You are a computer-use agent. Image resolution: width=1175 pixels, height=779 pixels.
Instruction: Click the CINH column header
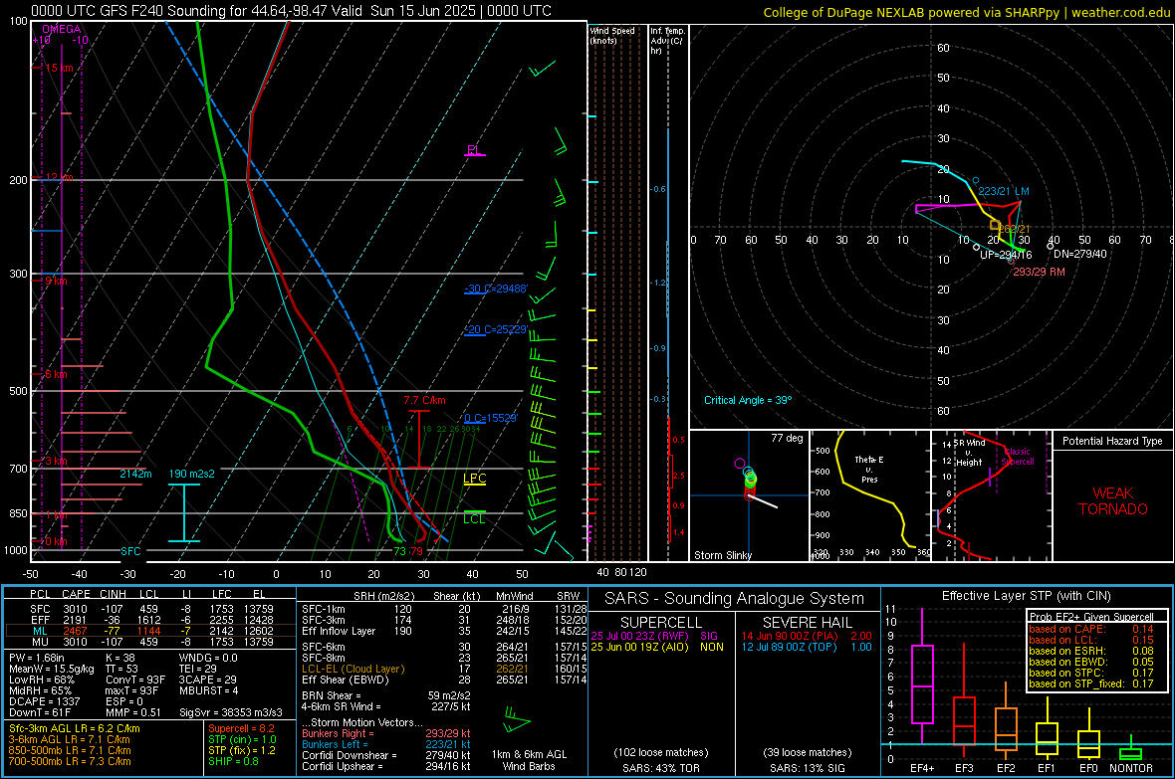pos(114,594)
